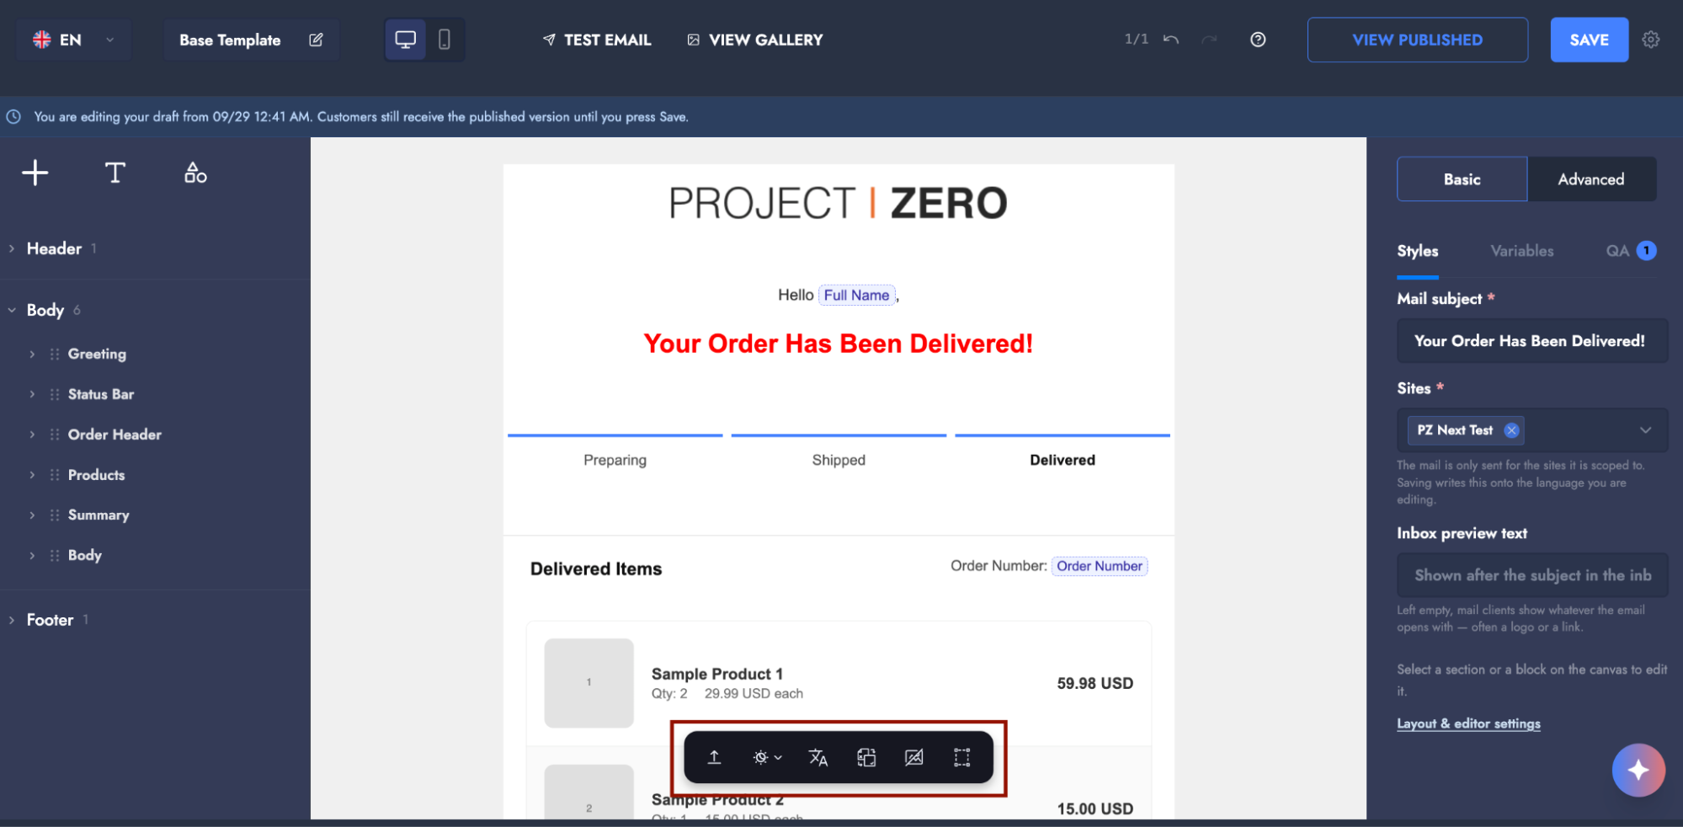Expand the Status Bar tree item
This screenshot has height=827, width=1683.
[32, 394]
